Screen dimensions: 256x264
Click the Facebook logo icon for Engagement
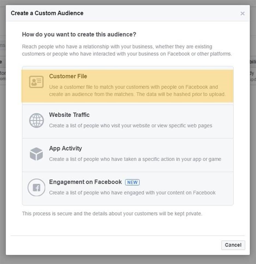tap(36, 188)
